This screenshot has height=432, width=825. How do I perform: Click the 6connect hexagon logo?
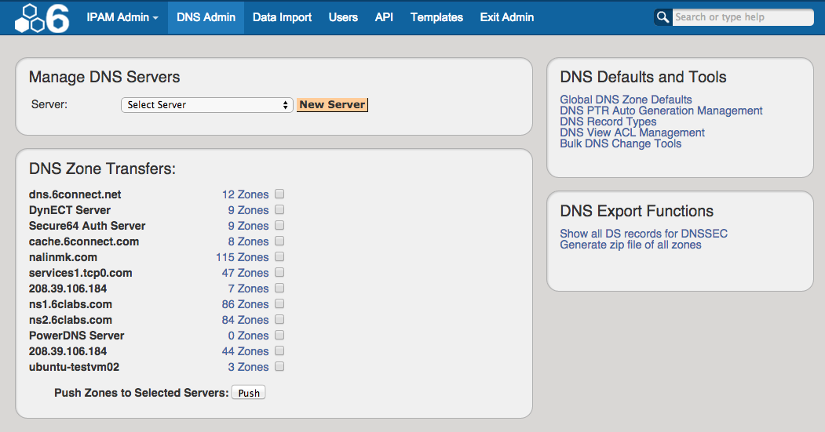(42, 18)
